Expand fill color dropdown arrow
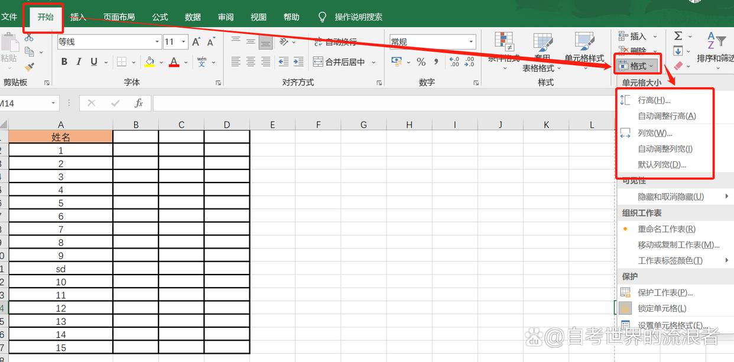The width and height of the screenshot is (734, 362). (x=161, y=62)
